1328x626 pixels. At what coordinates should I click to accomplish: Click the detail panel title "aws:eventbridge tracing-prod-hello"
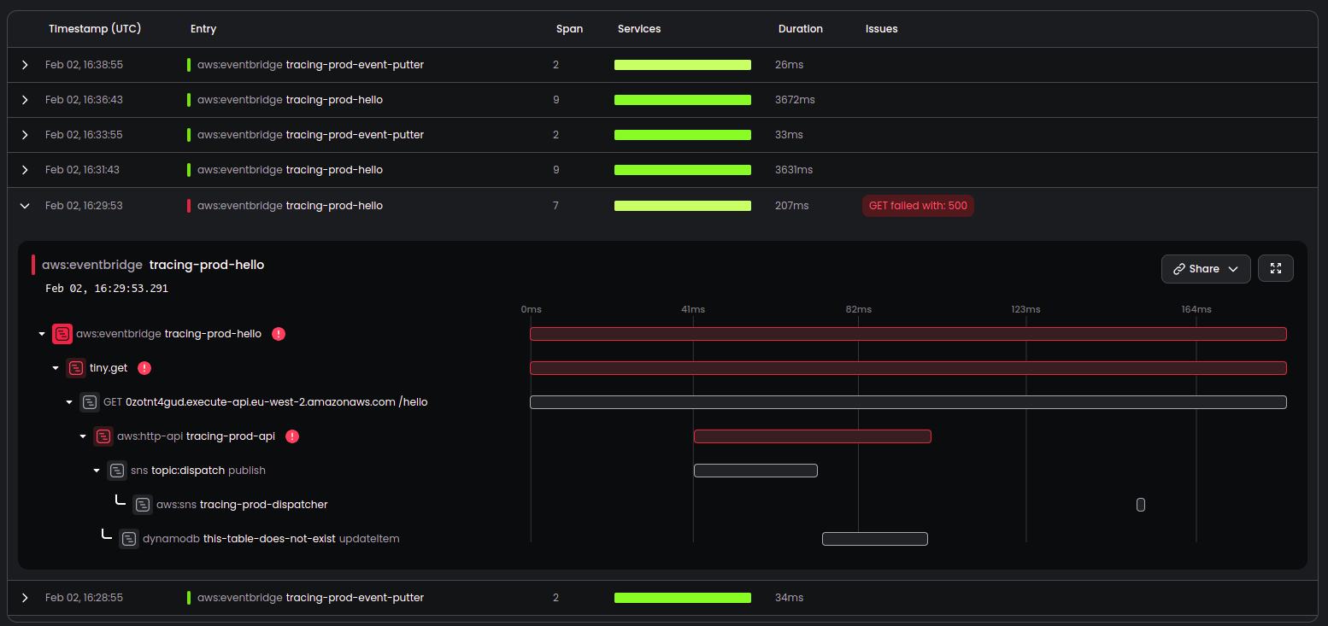pos(153,265)
